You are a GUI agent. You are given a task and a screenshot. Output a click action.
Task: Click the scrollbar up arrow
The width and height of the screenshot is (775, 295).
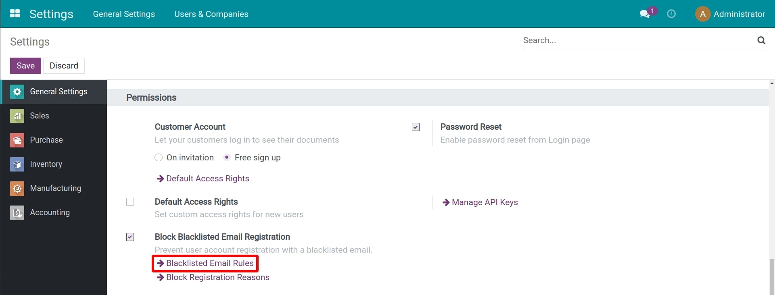click(772, 83)
